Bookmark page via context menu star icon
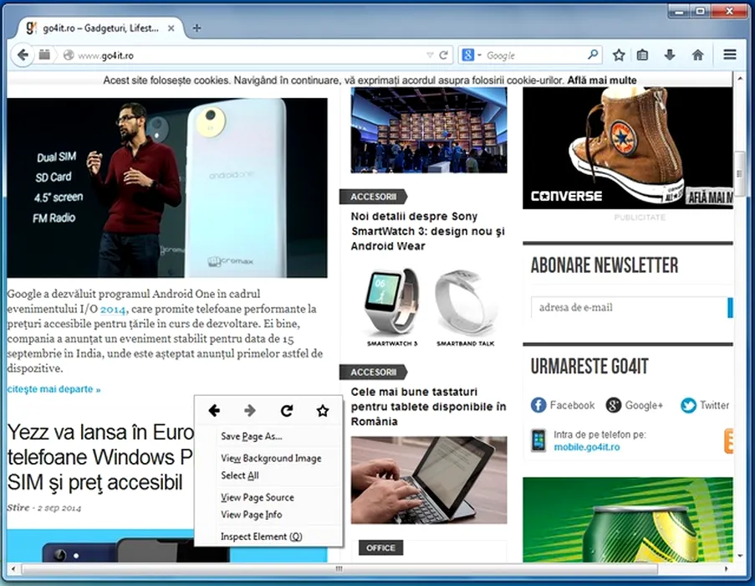 [x=323, y=410]
